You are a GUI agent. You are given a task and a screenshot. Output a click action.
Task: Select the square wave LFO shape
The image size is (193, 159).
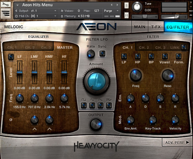click(x=84, y=105)
